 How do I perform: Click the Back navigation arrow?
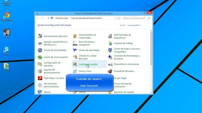38,18
